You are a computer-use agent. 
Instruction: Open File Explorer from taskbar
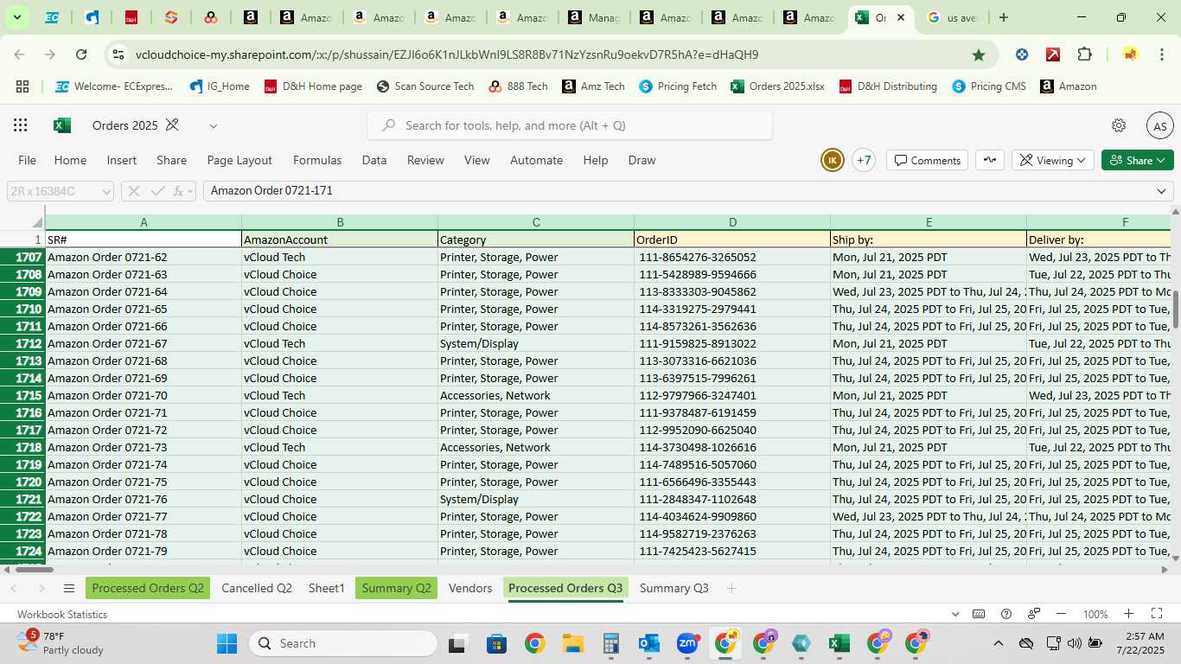coord(572,643)
